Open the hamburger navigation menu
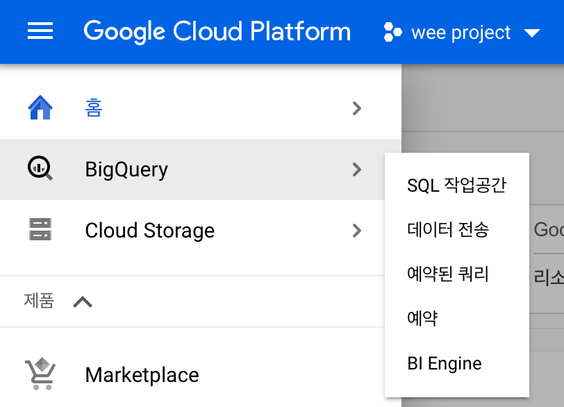Image resolution: width=564 pixels, height=407 pixels. [40, 31]
